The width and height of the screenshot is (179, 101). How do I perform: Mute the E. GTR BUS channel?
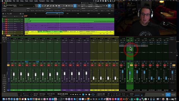click(136, 65)
